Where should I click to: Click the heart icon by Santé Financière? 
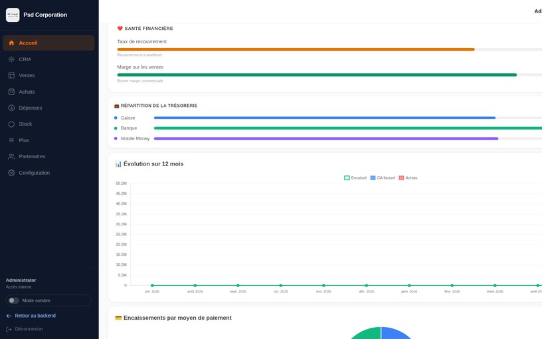click(120, 29)
